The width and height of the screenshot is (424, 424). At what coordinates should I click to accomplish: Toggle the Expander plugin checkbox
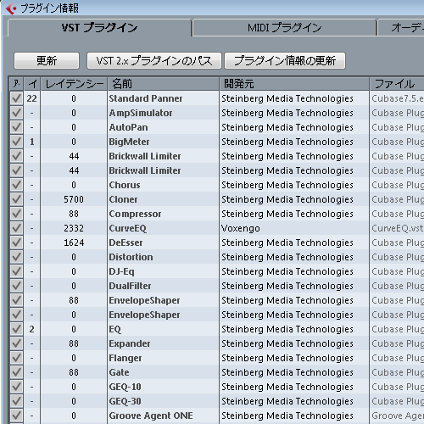[16, 343]
